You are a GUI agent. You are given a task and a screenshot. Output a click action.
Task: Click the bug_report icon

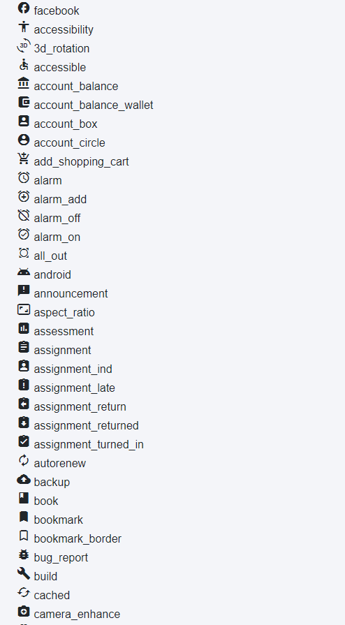[24, 554]
